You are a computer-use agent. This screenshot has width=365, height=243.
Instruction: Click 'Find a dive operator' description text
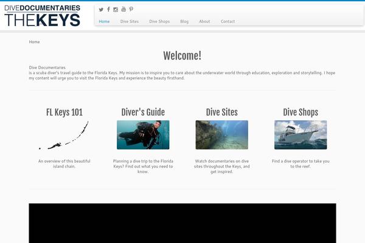coord(301,163)
